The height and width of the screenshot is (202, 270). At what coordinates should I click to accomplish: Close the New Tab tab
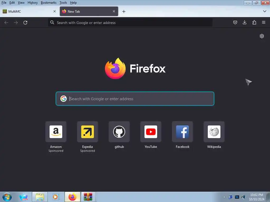coord(114,11)
